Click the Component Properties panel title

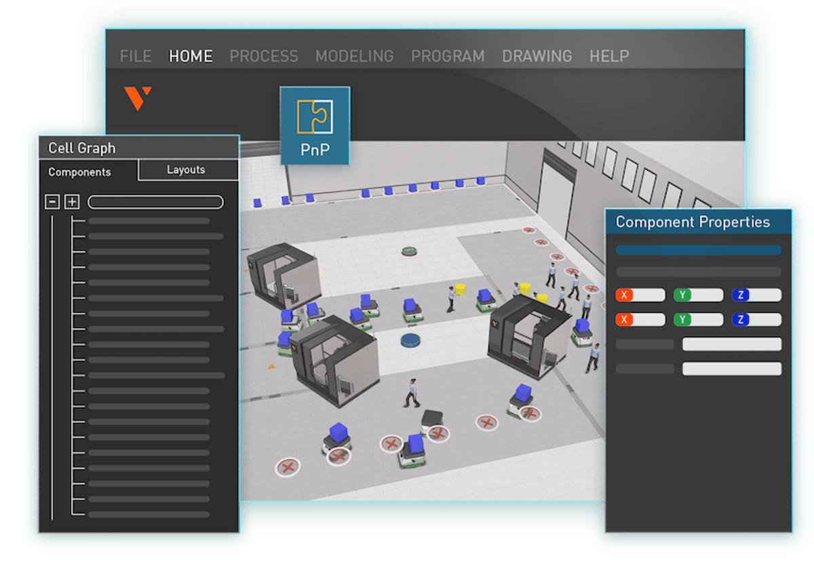point(693,222)
